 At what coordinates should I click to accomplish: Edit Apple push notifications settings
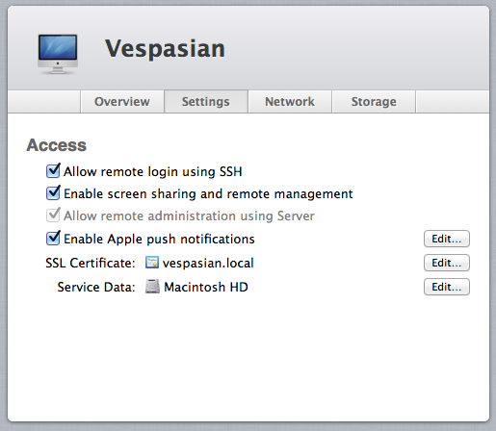[447, 239]
